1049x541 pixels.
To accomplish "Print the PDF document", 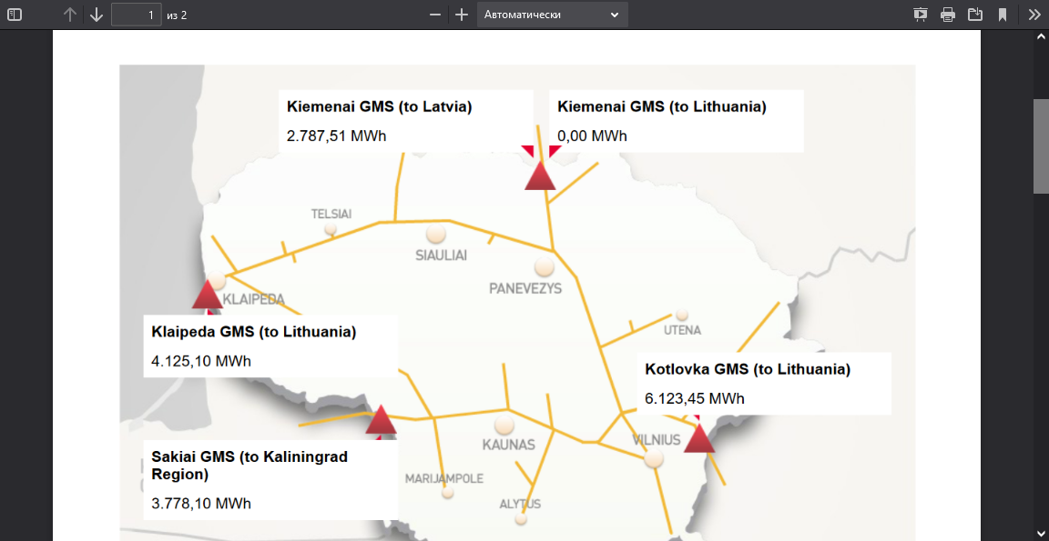I will pos(948,15).
